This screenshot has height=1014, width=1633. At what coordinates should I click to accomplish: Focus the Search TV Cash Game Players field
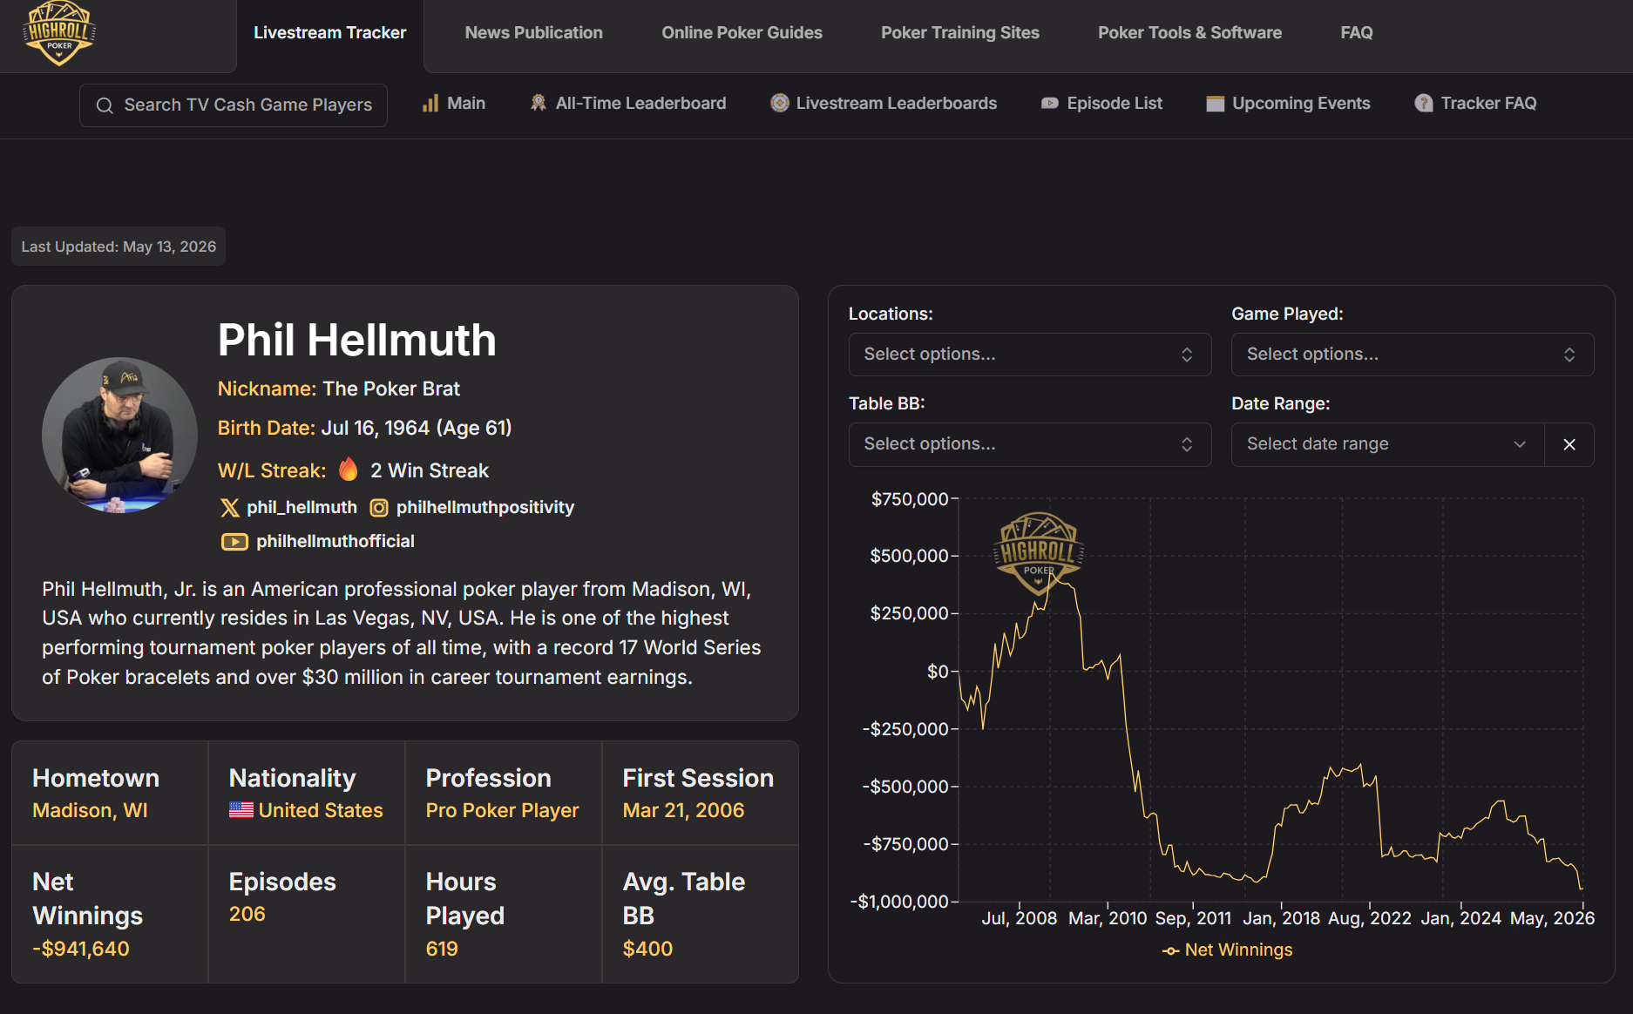tap(234, 105)
